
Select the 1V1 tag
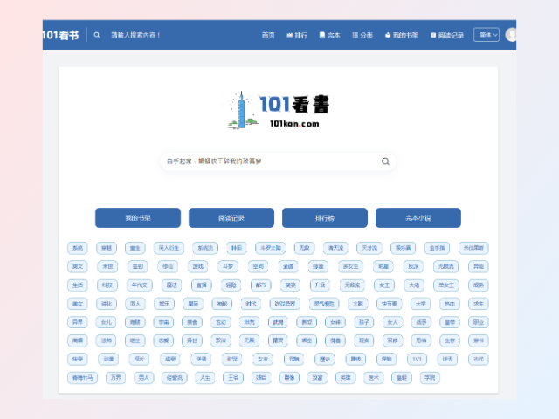(x=418, y=359)
